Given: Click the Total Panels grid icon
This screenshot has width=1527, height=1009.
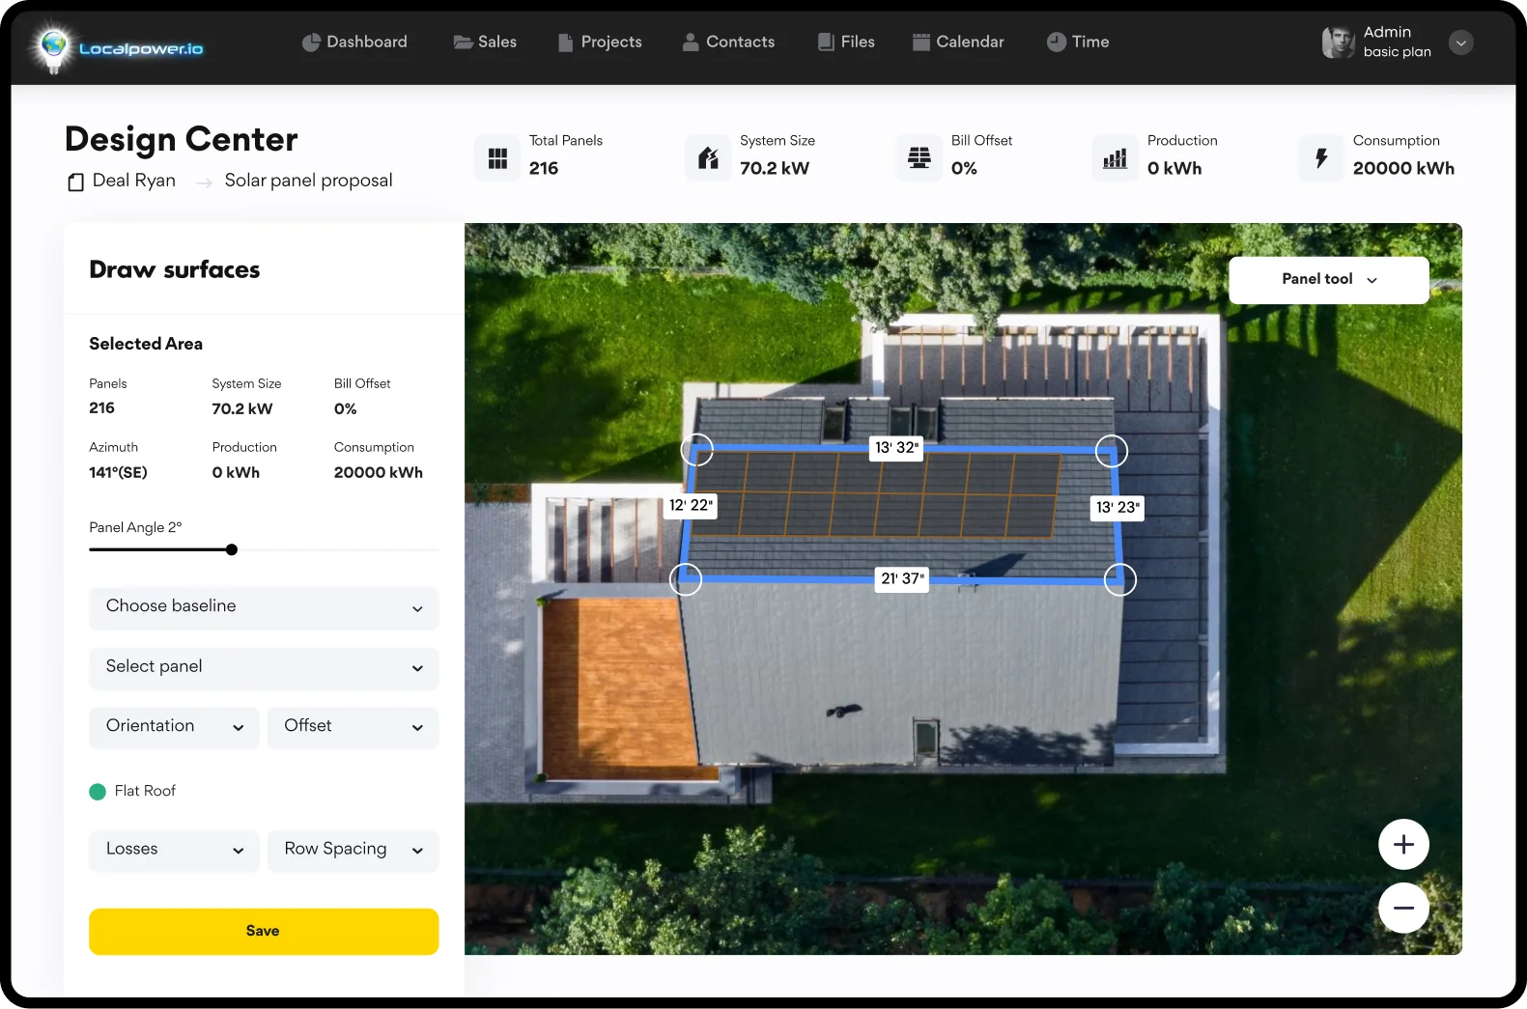Looking at the screenshot, I should [497, 158].
